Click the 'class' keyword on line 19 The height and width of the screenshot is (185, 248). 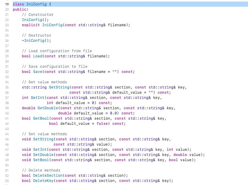[x=18, y=4]
